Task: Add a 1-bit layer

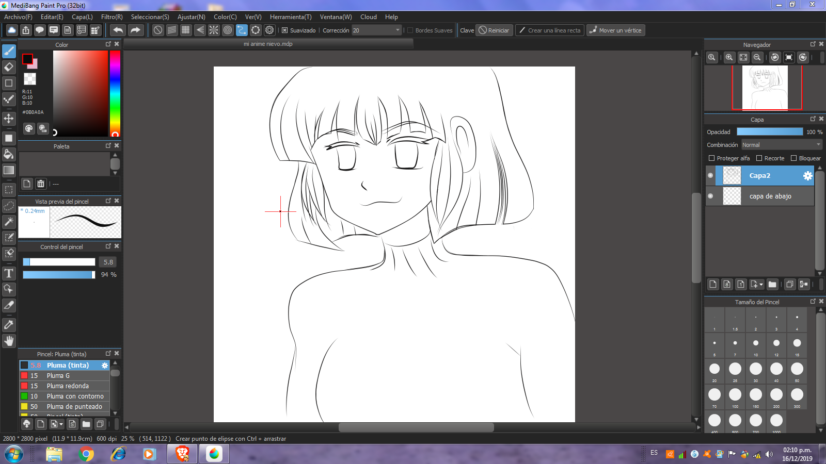Action: (x=741, y=284)
